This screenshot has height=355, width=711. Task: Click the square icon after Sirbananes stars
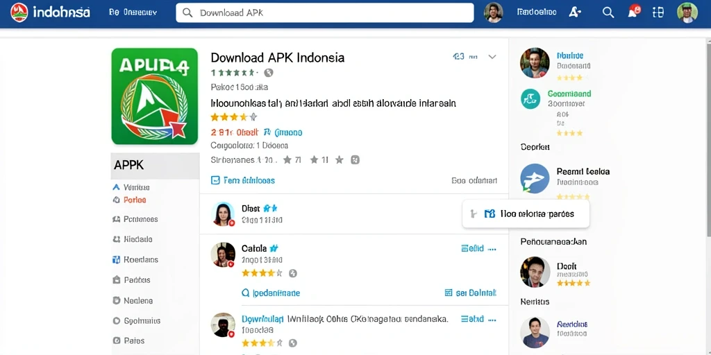point(355,159)
